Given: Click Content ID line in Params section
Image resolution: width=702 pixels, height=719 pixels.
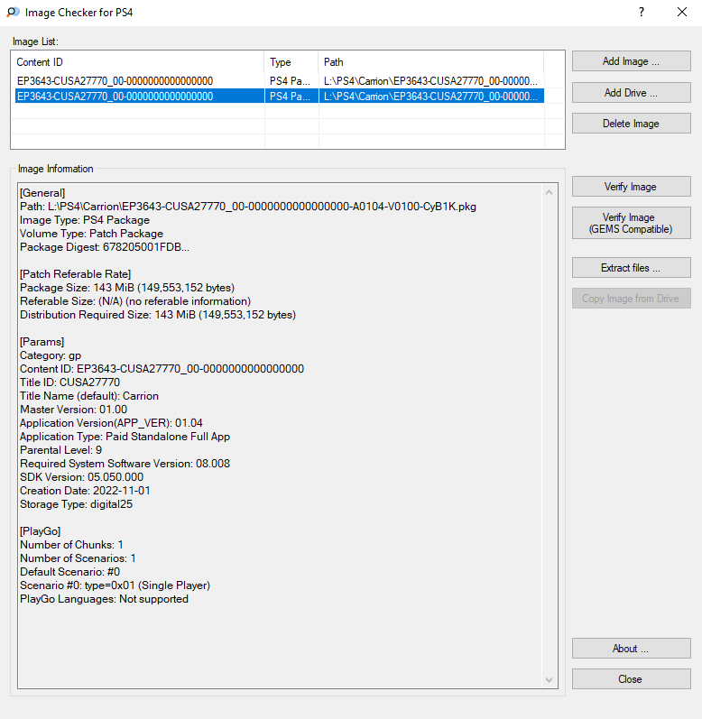Looking at the screenshot, I should click(x=162, y=369).
